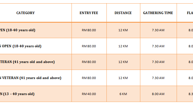Select RM 80.00 in the N VETERAN row
Viewport: 193px width, 105px height.
click(89, 78)
